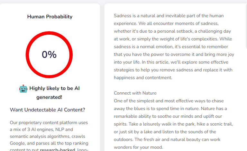Screen dimensions: 247x151
Task: Click the bold 'research-backed' text
Action: (x=58, y=150)
